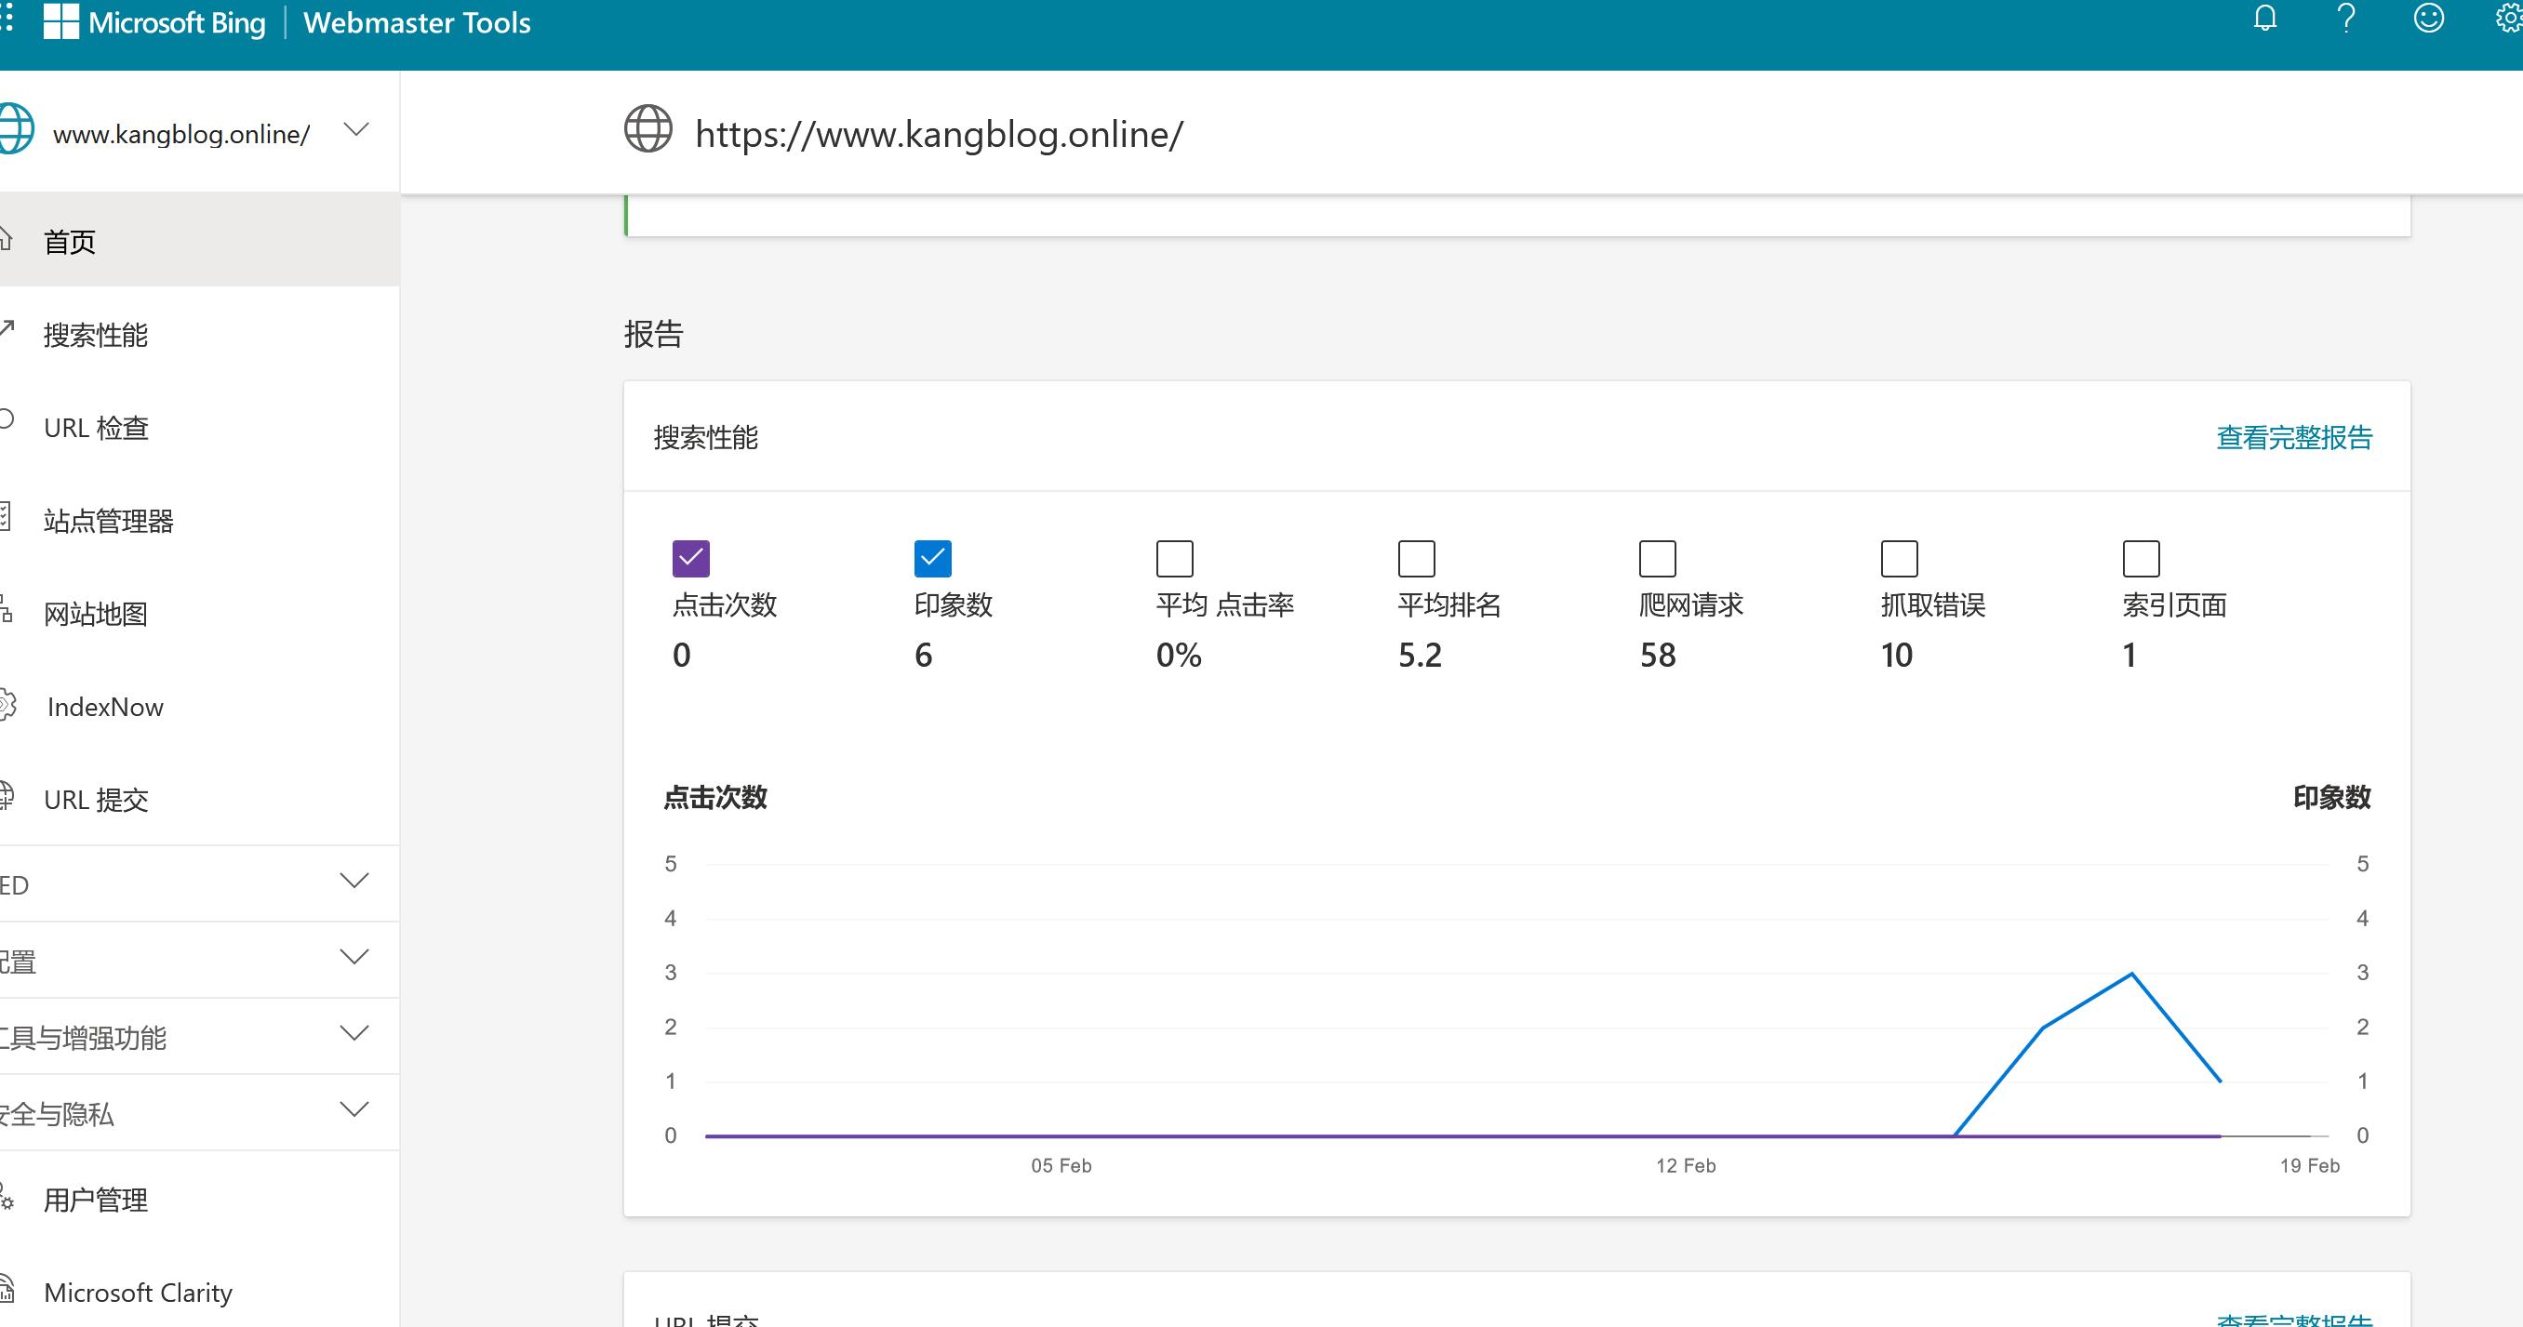
Task: Click the Microsoft Clarity sidebar icon
Action: pyautogui.click(x=6, y=1288)
